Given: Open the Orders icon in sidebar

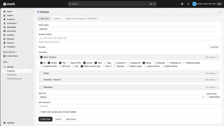Looking at the screenshot, I should tap(4, 15).
